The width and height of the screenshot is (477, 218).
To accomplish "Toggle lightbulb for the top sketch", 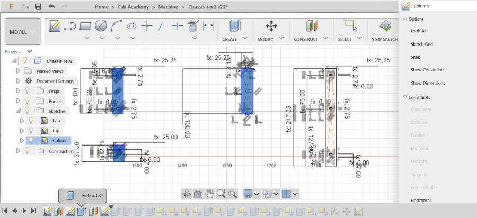I will (32, 130).
